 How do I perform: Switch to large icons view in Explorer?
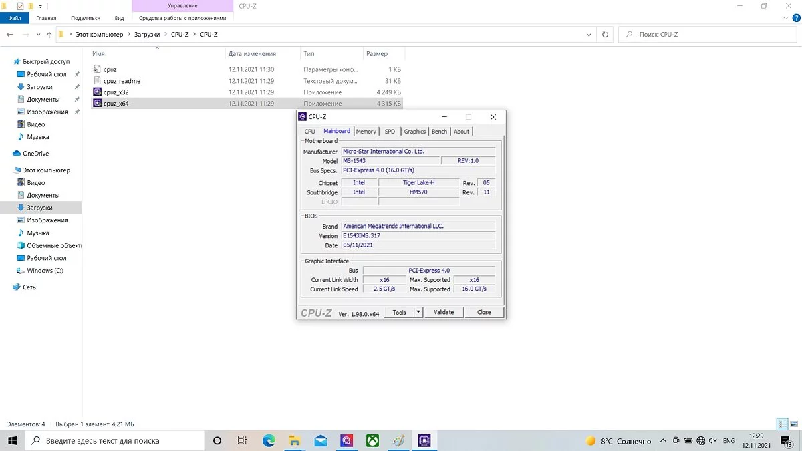tap(794, 424)
